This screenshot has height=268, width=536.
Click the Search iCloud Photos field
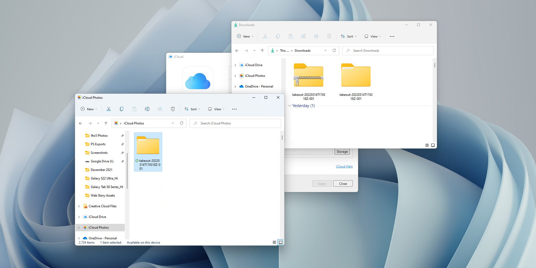(x=236, y=123)
